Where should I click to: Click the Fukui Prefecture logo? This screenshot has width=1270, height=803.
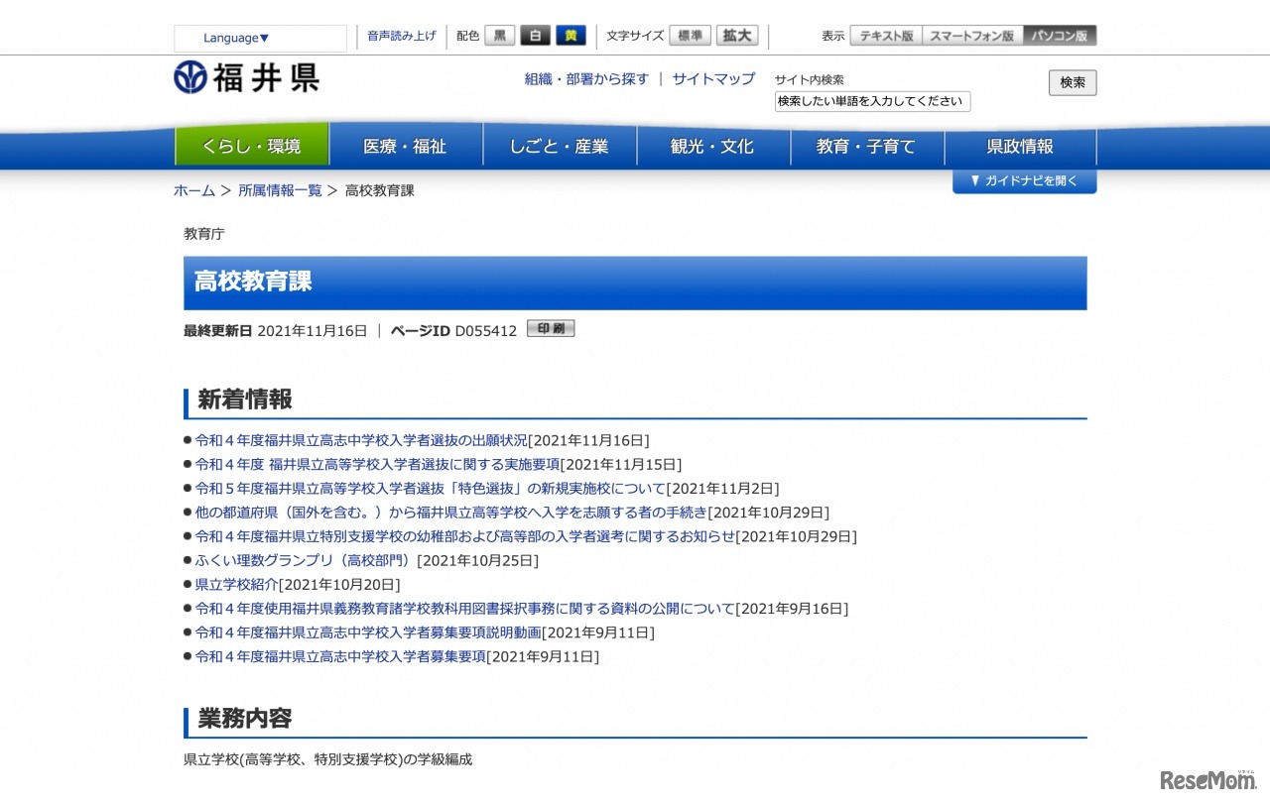(x=244, y=78)
